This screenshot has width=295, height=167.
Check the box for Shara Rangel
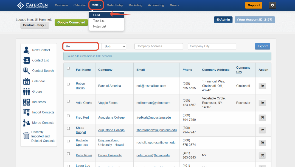click(69, 128)
